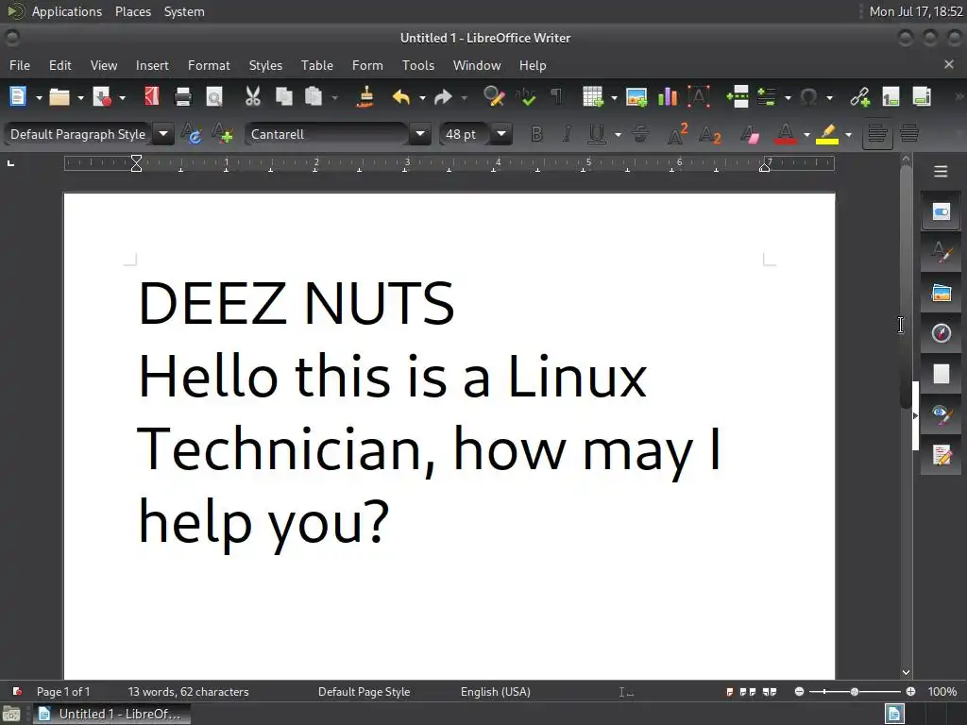Open recent documents dropdown beside folder
Viewport: 967px width, 725px height.
(80, 97)
